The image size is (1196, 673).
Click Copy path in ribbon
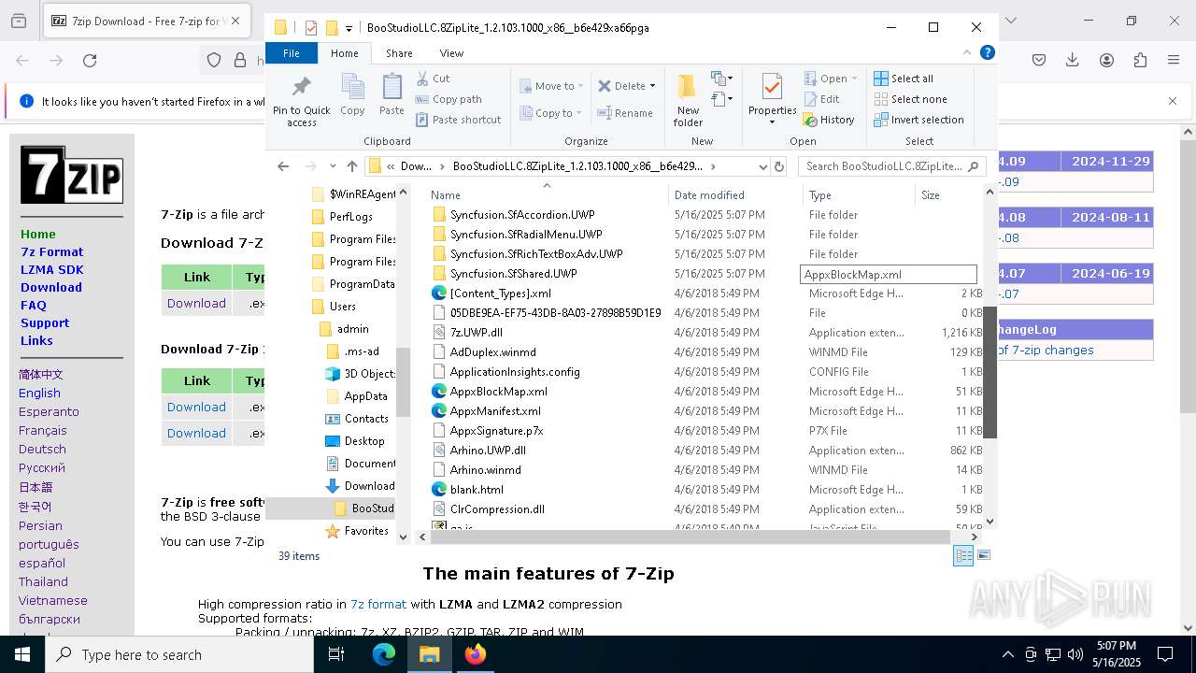coord(448,99)
